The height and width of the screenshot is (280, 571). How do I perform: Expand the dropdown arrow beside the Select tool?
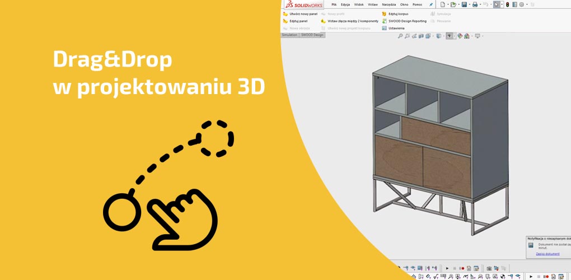(502, 4)
